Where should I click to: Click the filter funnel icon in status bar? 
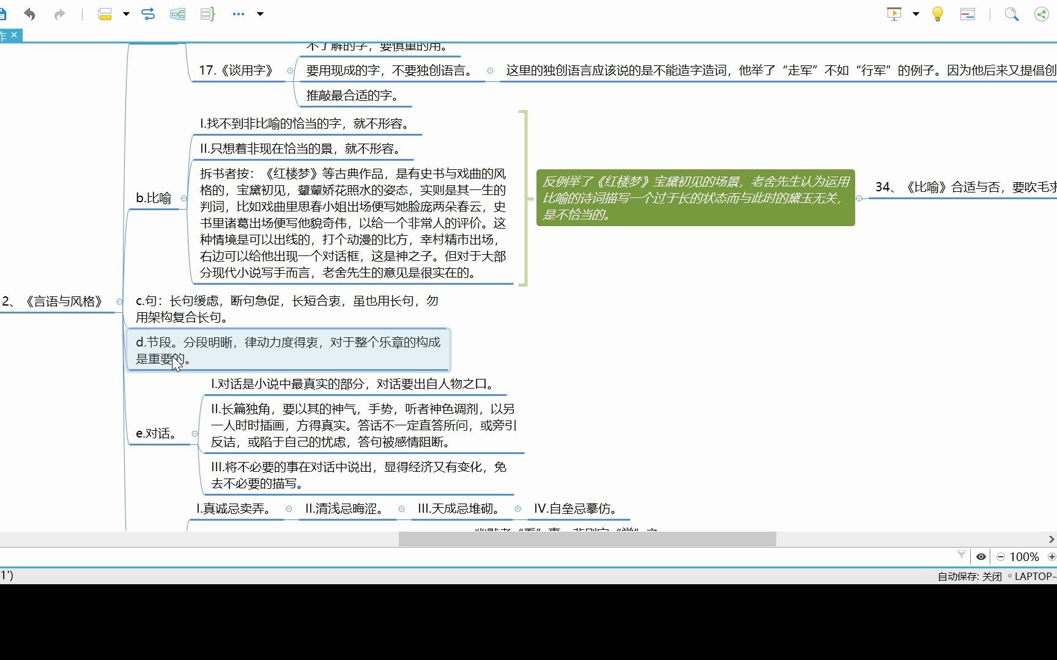pos(962,555)
